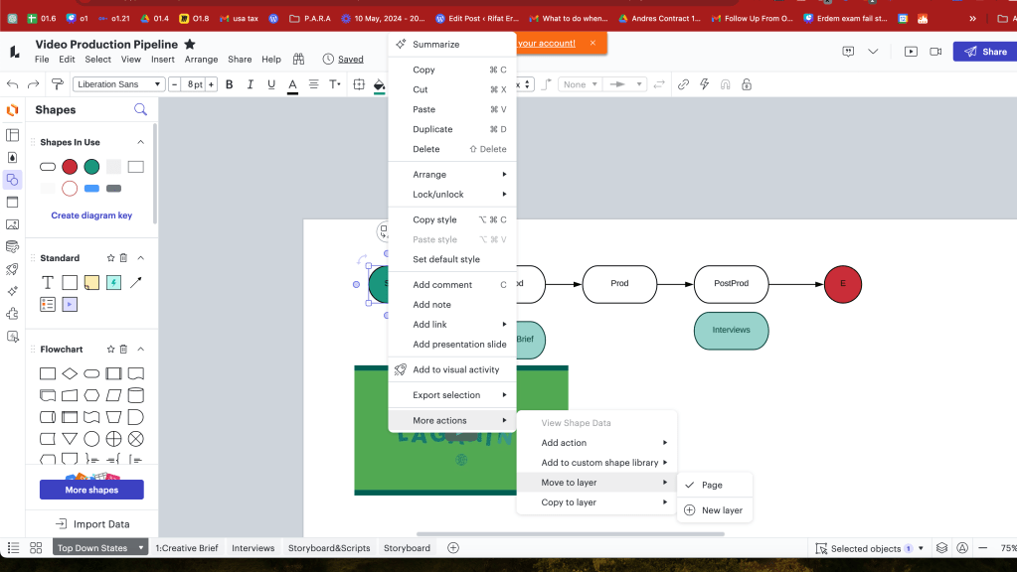Open the None line-start dropdown
This screenshot has width=1017, height=572.
pos(580,84)
